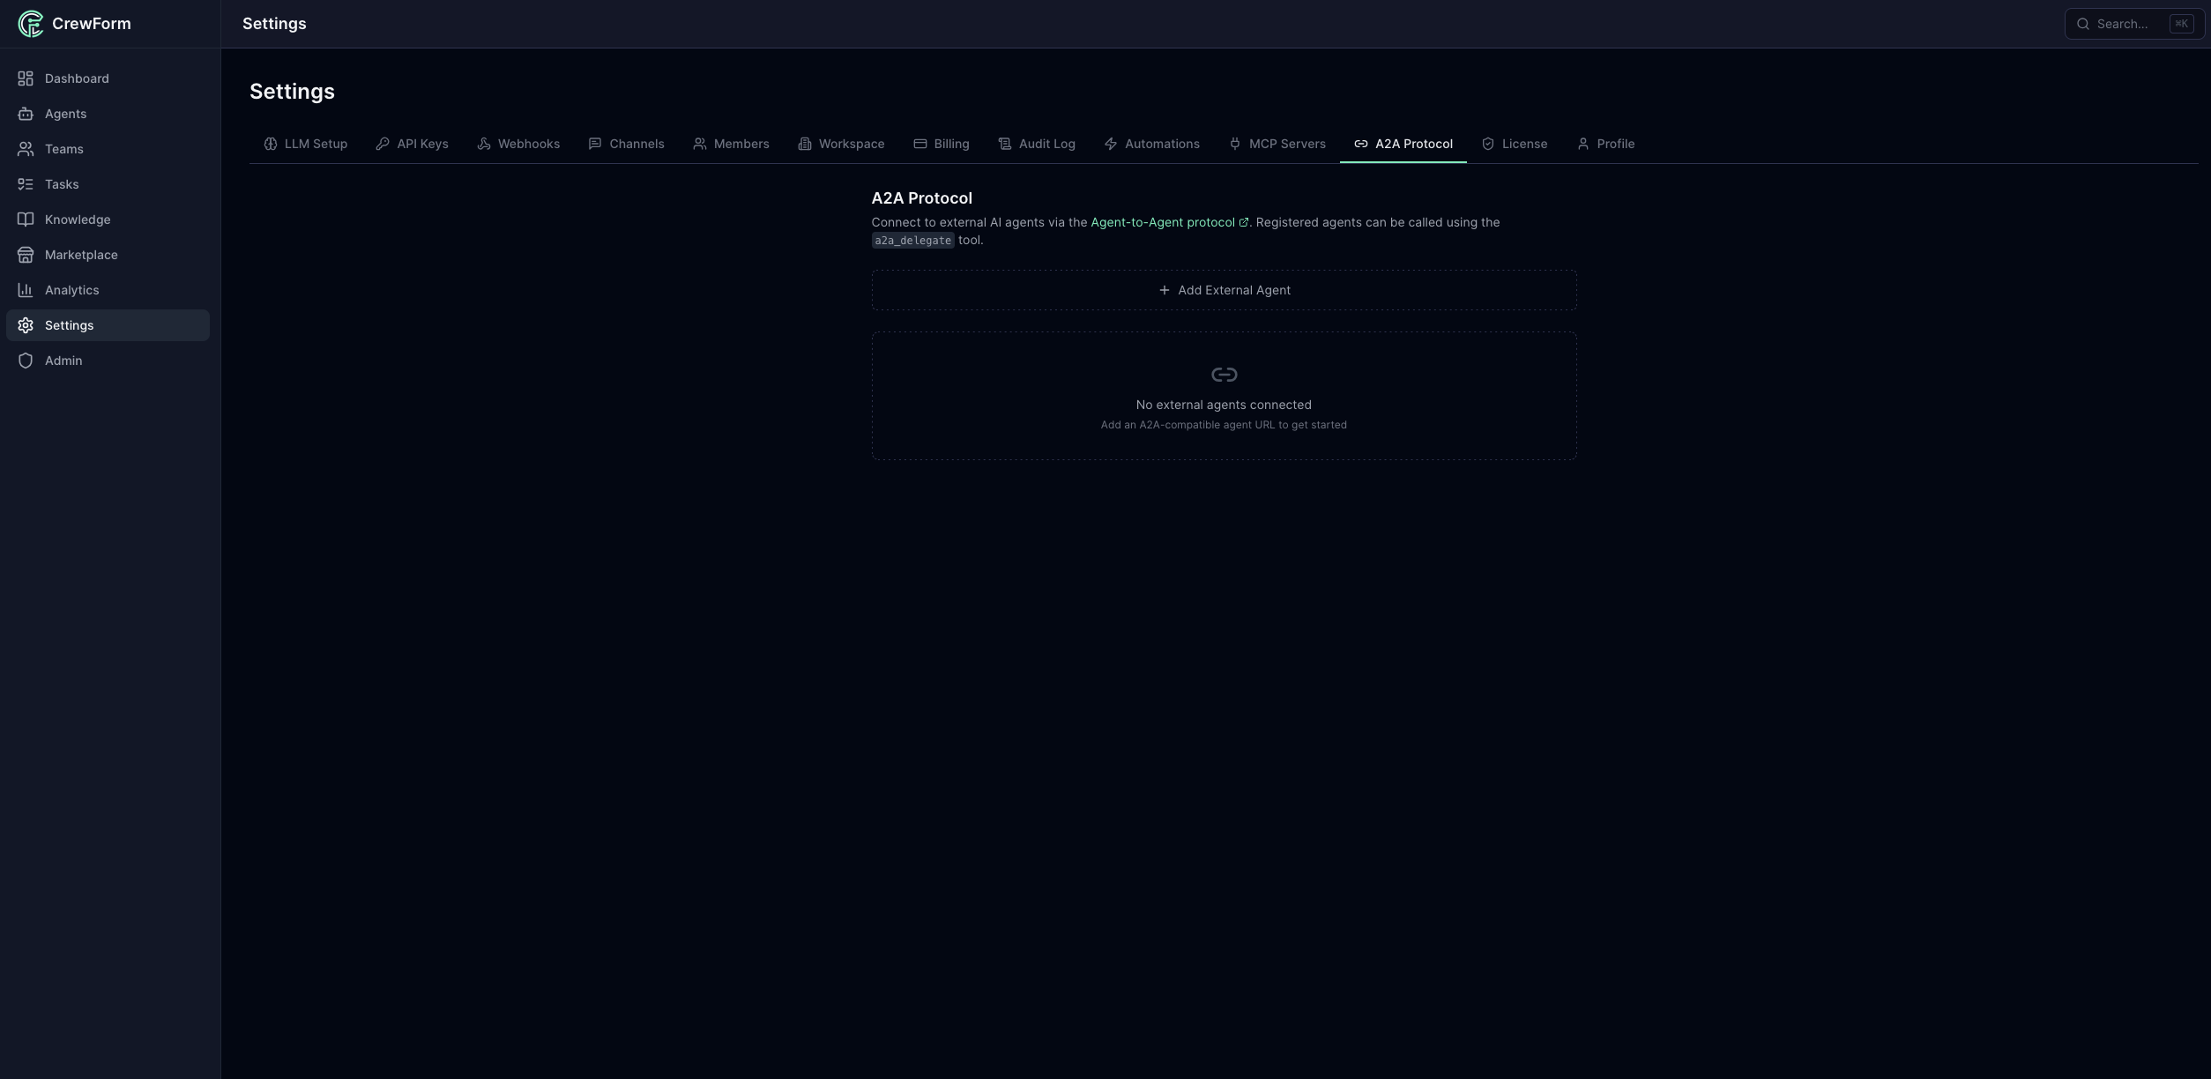Open the Audit Log tab
The width and height of the screenshot is (2211, 1079).
click(x=1036, y=144)
